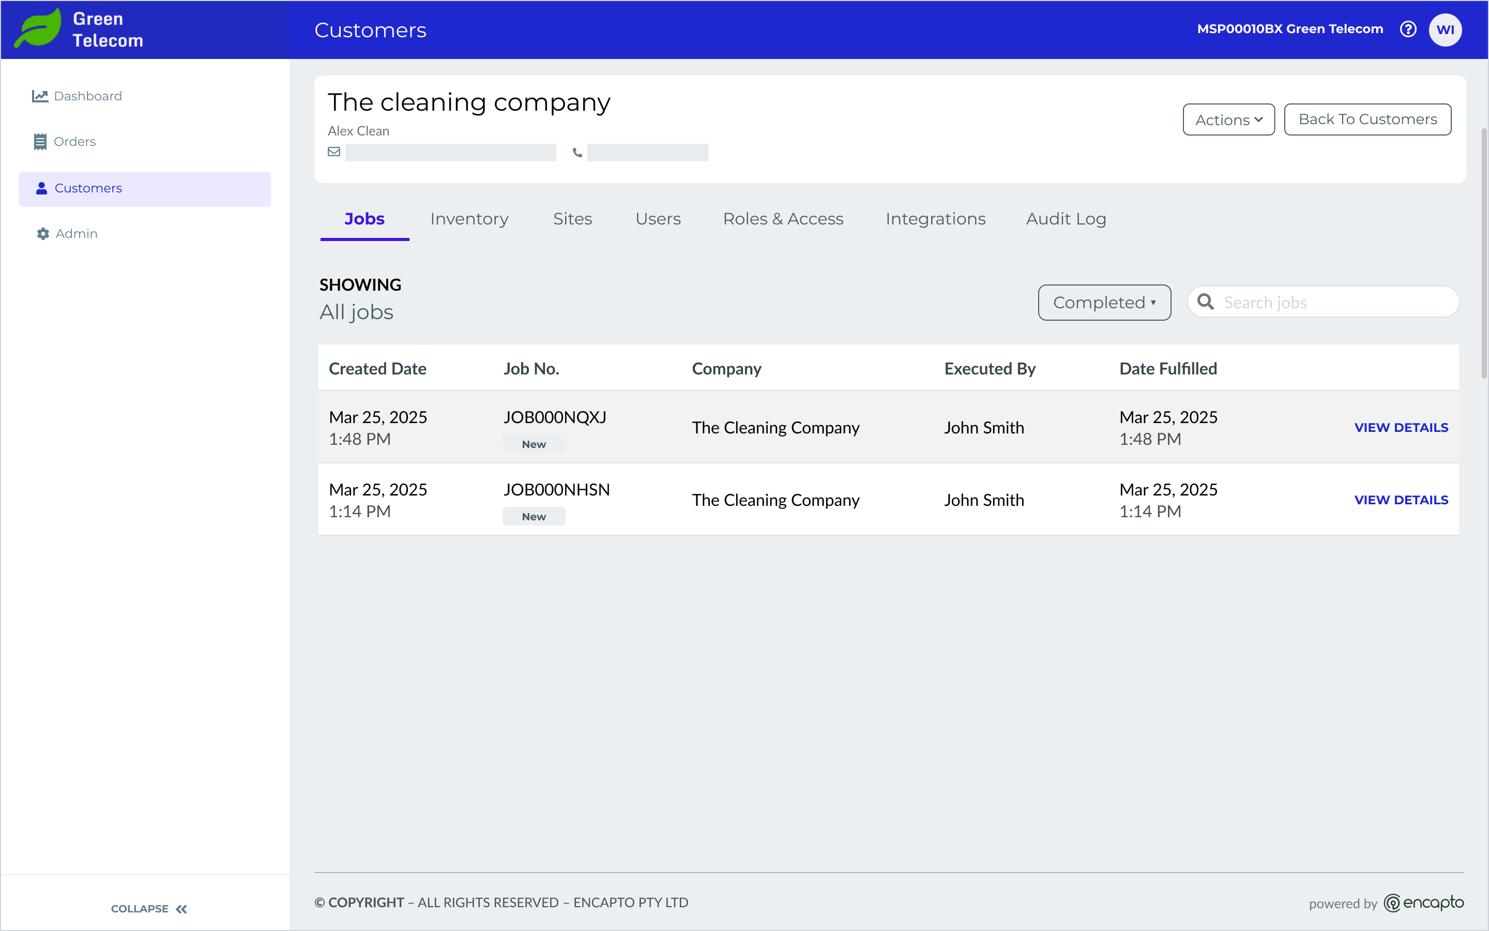Click the Created Date column header

(x=377, y=368)
